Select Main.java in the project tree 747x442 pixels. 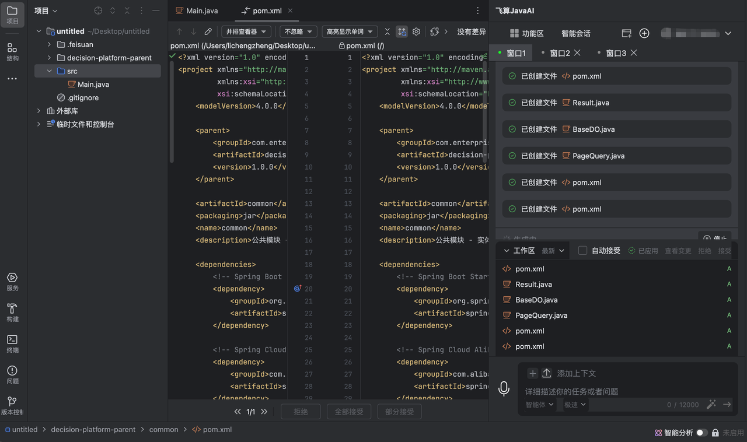[93, 85]
